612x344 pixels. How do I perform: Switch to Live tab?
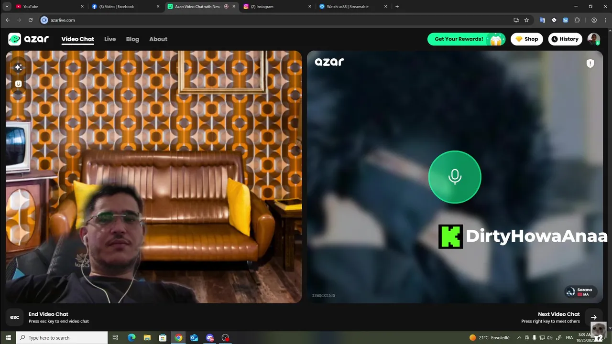pos(110,39)
